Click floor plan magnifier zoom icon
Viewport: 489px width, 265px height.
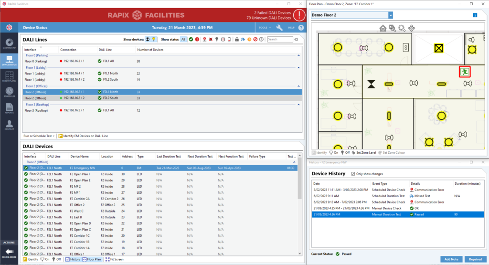tap(402, 28)
